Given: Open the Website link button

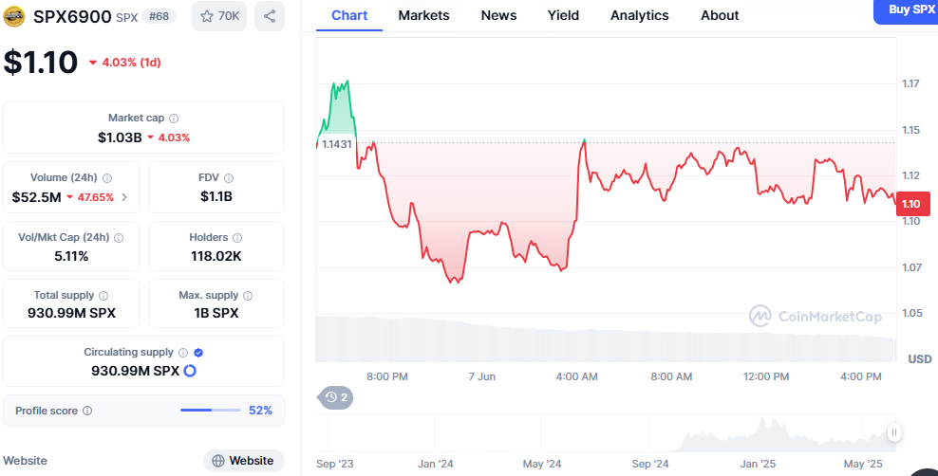Looking at the screenshot, I should pos(243,461).
